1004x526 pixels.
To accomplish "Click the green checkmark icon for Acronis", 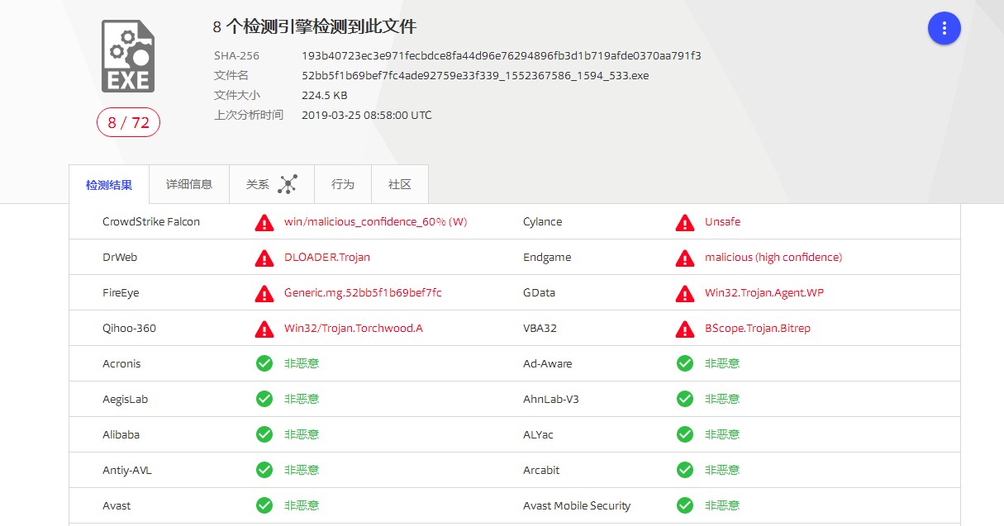I will pos(264,363).
